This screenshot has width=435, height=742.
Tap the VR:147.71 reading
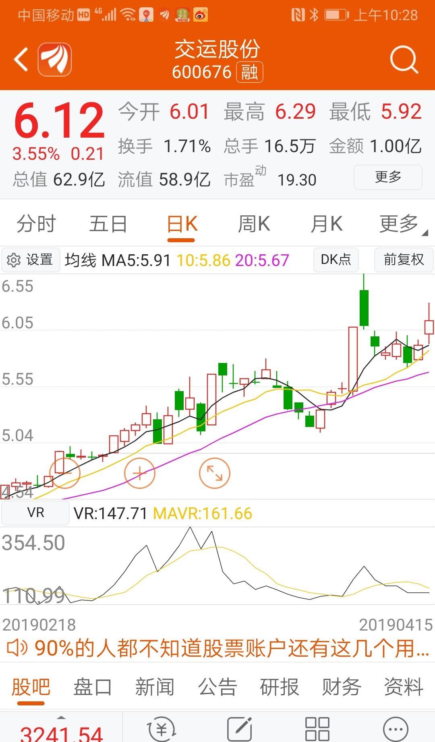(x=110, y=513)
